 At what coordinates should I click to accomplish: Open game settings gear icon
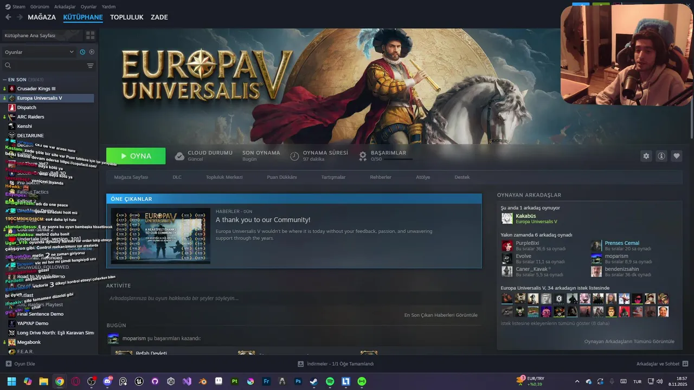tap(646, 156)
